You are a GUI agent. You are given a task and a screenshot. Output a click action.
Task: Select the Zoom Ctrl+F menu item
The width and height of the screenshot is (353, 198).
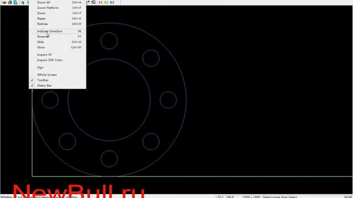57,13
